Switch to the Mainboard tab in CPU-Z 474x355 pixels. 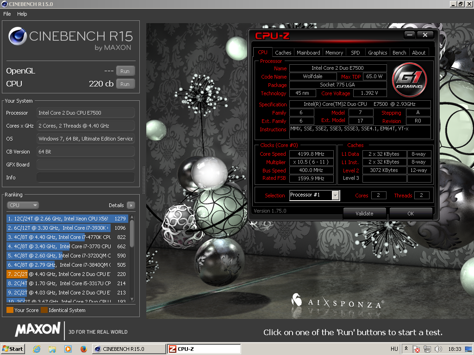[308, 53]
